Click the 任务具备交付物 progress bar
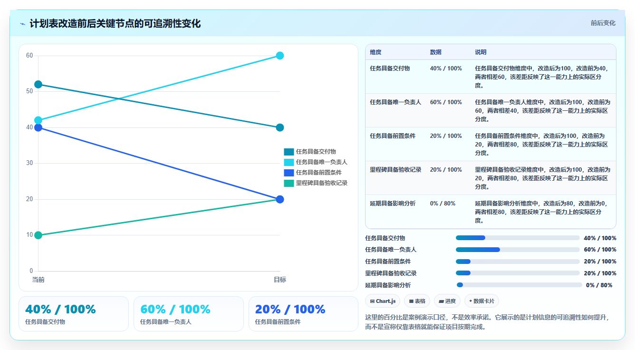The image size is (635, 350). click(518, 238)
